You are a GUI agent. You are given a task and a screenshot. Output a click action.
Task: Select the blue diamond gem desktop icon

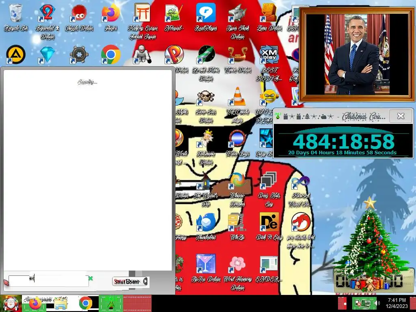coord(47,55)
